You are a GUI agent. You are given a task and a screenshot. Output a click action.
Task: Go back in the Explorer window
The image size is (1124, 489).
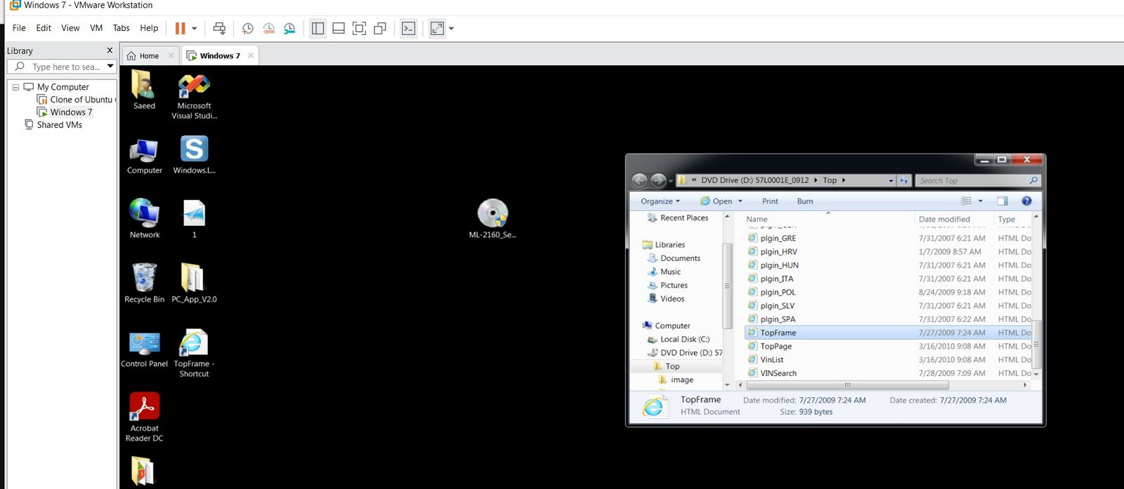(639, 180)
